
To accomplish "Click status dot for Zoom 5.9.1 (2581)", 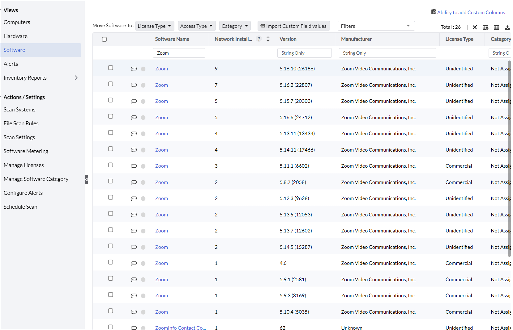I will point(143,280).
